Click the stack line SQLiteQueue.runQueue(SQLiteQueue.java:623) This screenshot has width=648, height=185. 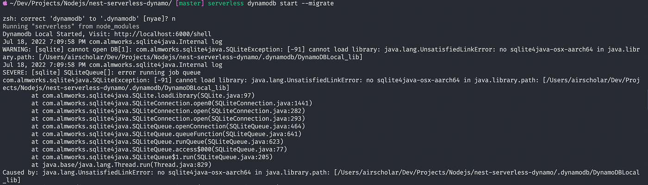click(157, 141)
